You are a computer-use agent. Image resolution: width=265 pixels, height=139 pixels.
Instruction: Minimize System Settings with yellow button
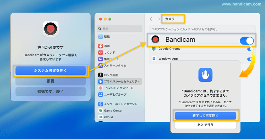pyautogui.click(x=105, y=19)
